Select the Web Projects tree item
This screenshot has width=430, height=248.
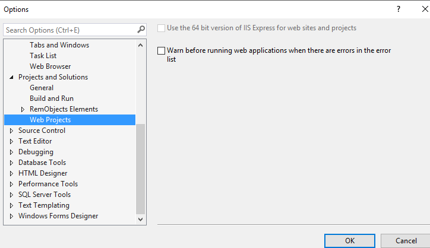point(50,120)
